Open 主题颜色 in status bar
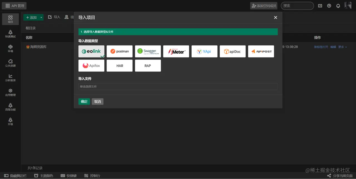The width and height of the screenshot is (356, 179). (44, 176)
